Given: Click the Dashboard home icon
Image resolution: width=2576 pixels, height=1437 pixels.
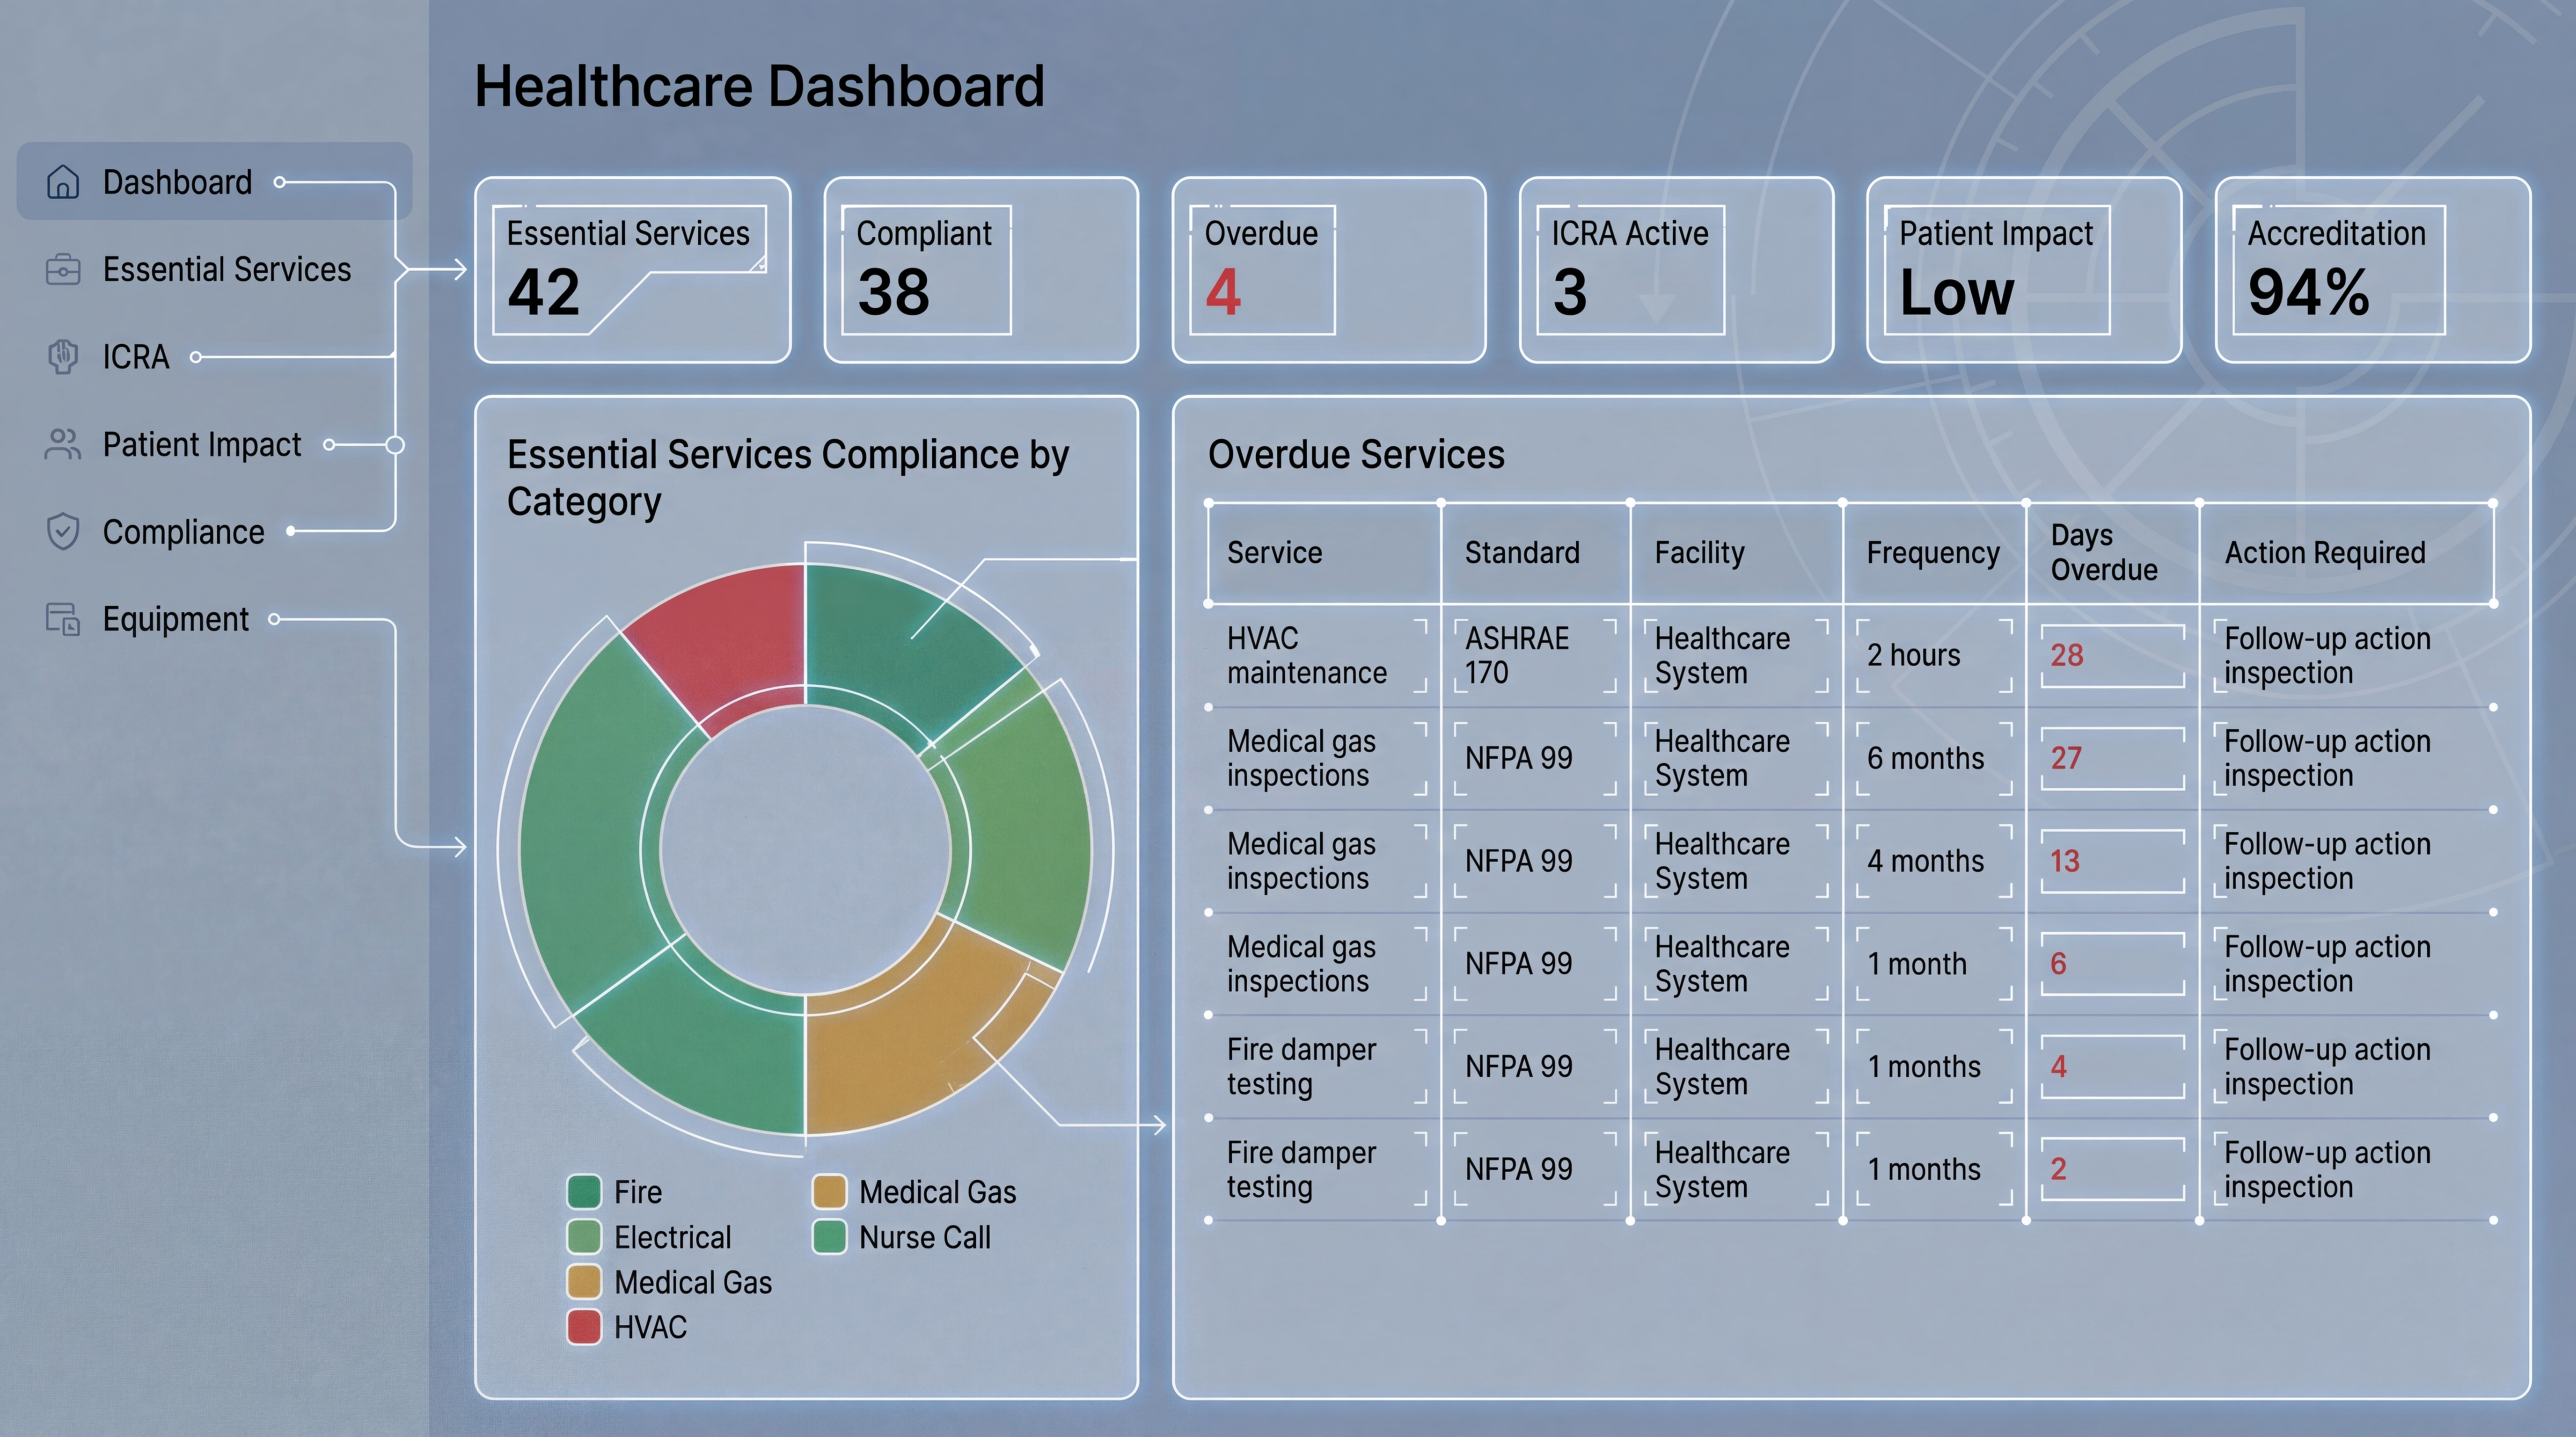Looking at the screenshot, I should (63, 182).
